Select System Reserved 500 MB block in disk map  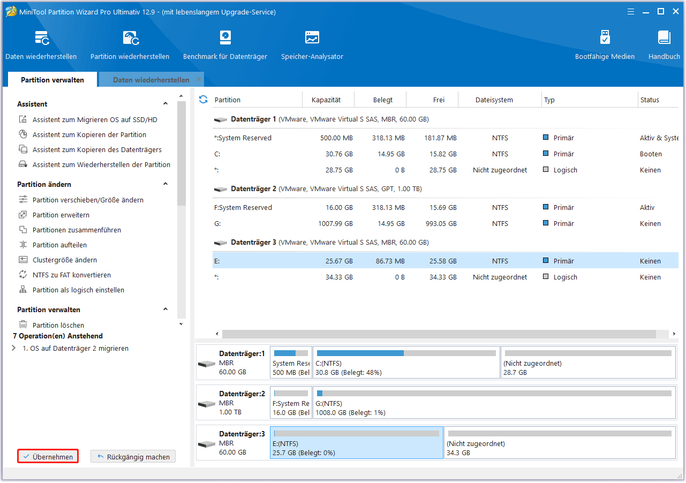point(291,363)
